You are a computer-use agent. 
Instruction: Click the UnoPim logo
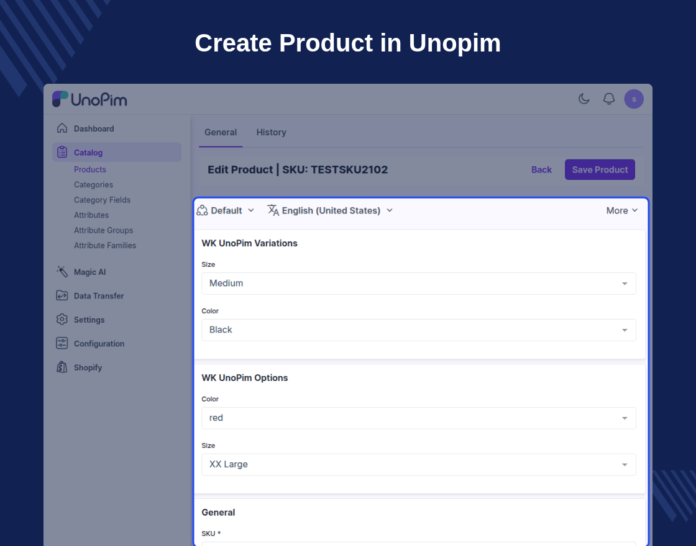coord(89,99)
